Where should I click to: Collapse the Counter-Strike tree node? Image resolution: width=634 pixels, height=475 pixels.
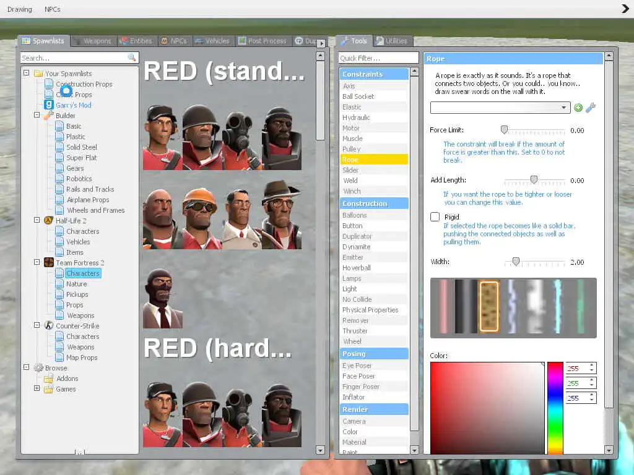[x=37, y=325]
